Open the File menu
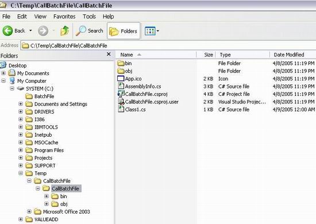This screenshot has height=224, width=316. (6, 16)
